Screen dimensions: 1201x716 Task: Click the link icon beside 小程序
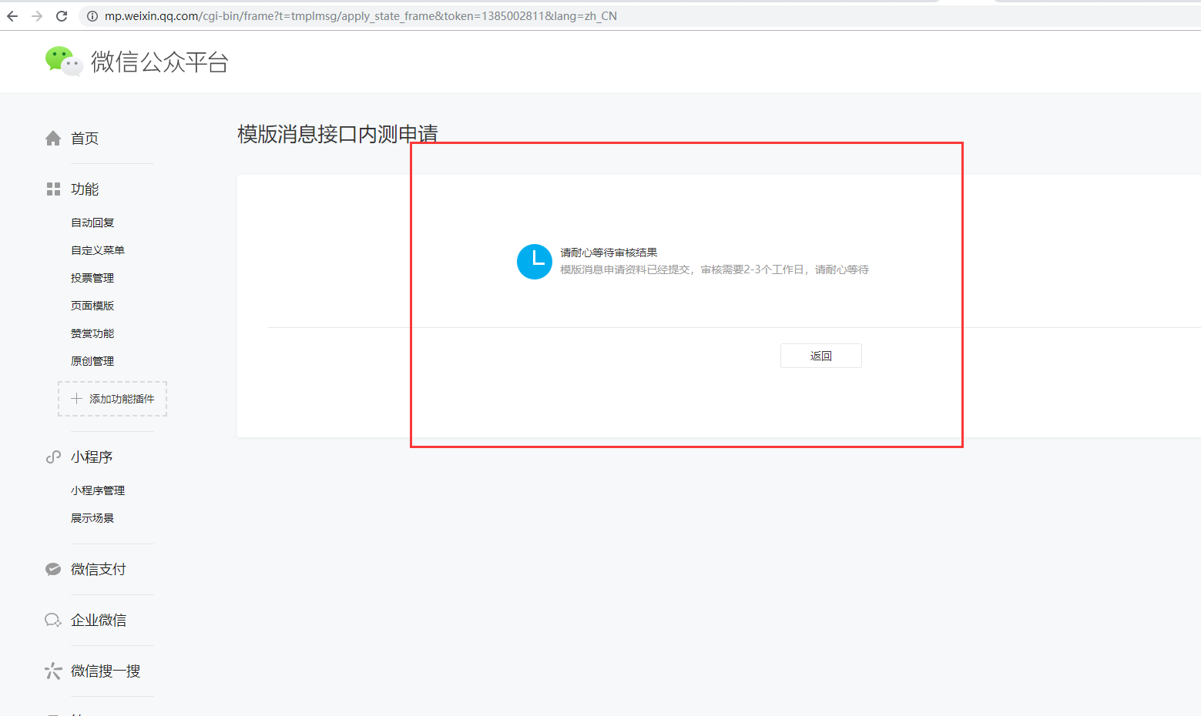coord(53,457)
